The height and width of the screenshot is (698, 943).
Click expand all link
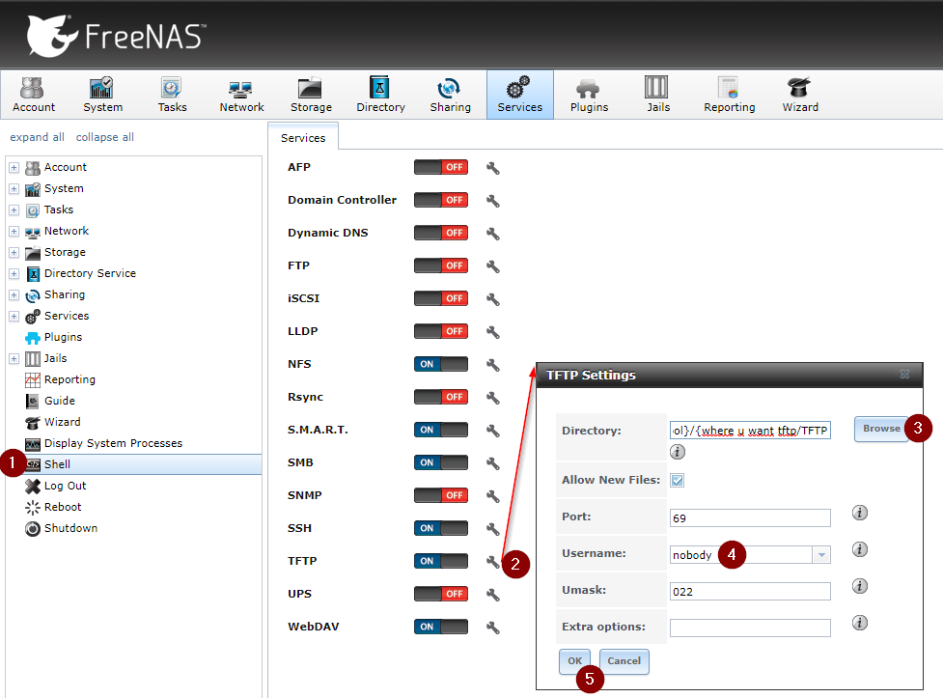click(37, 137)
